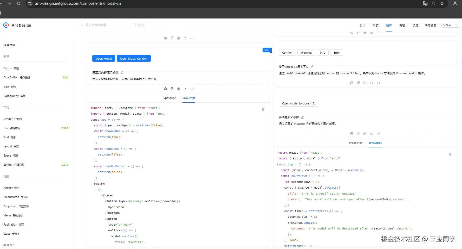Open 组件总览 in the sidebar
The image size is (462, 249).
9,45
